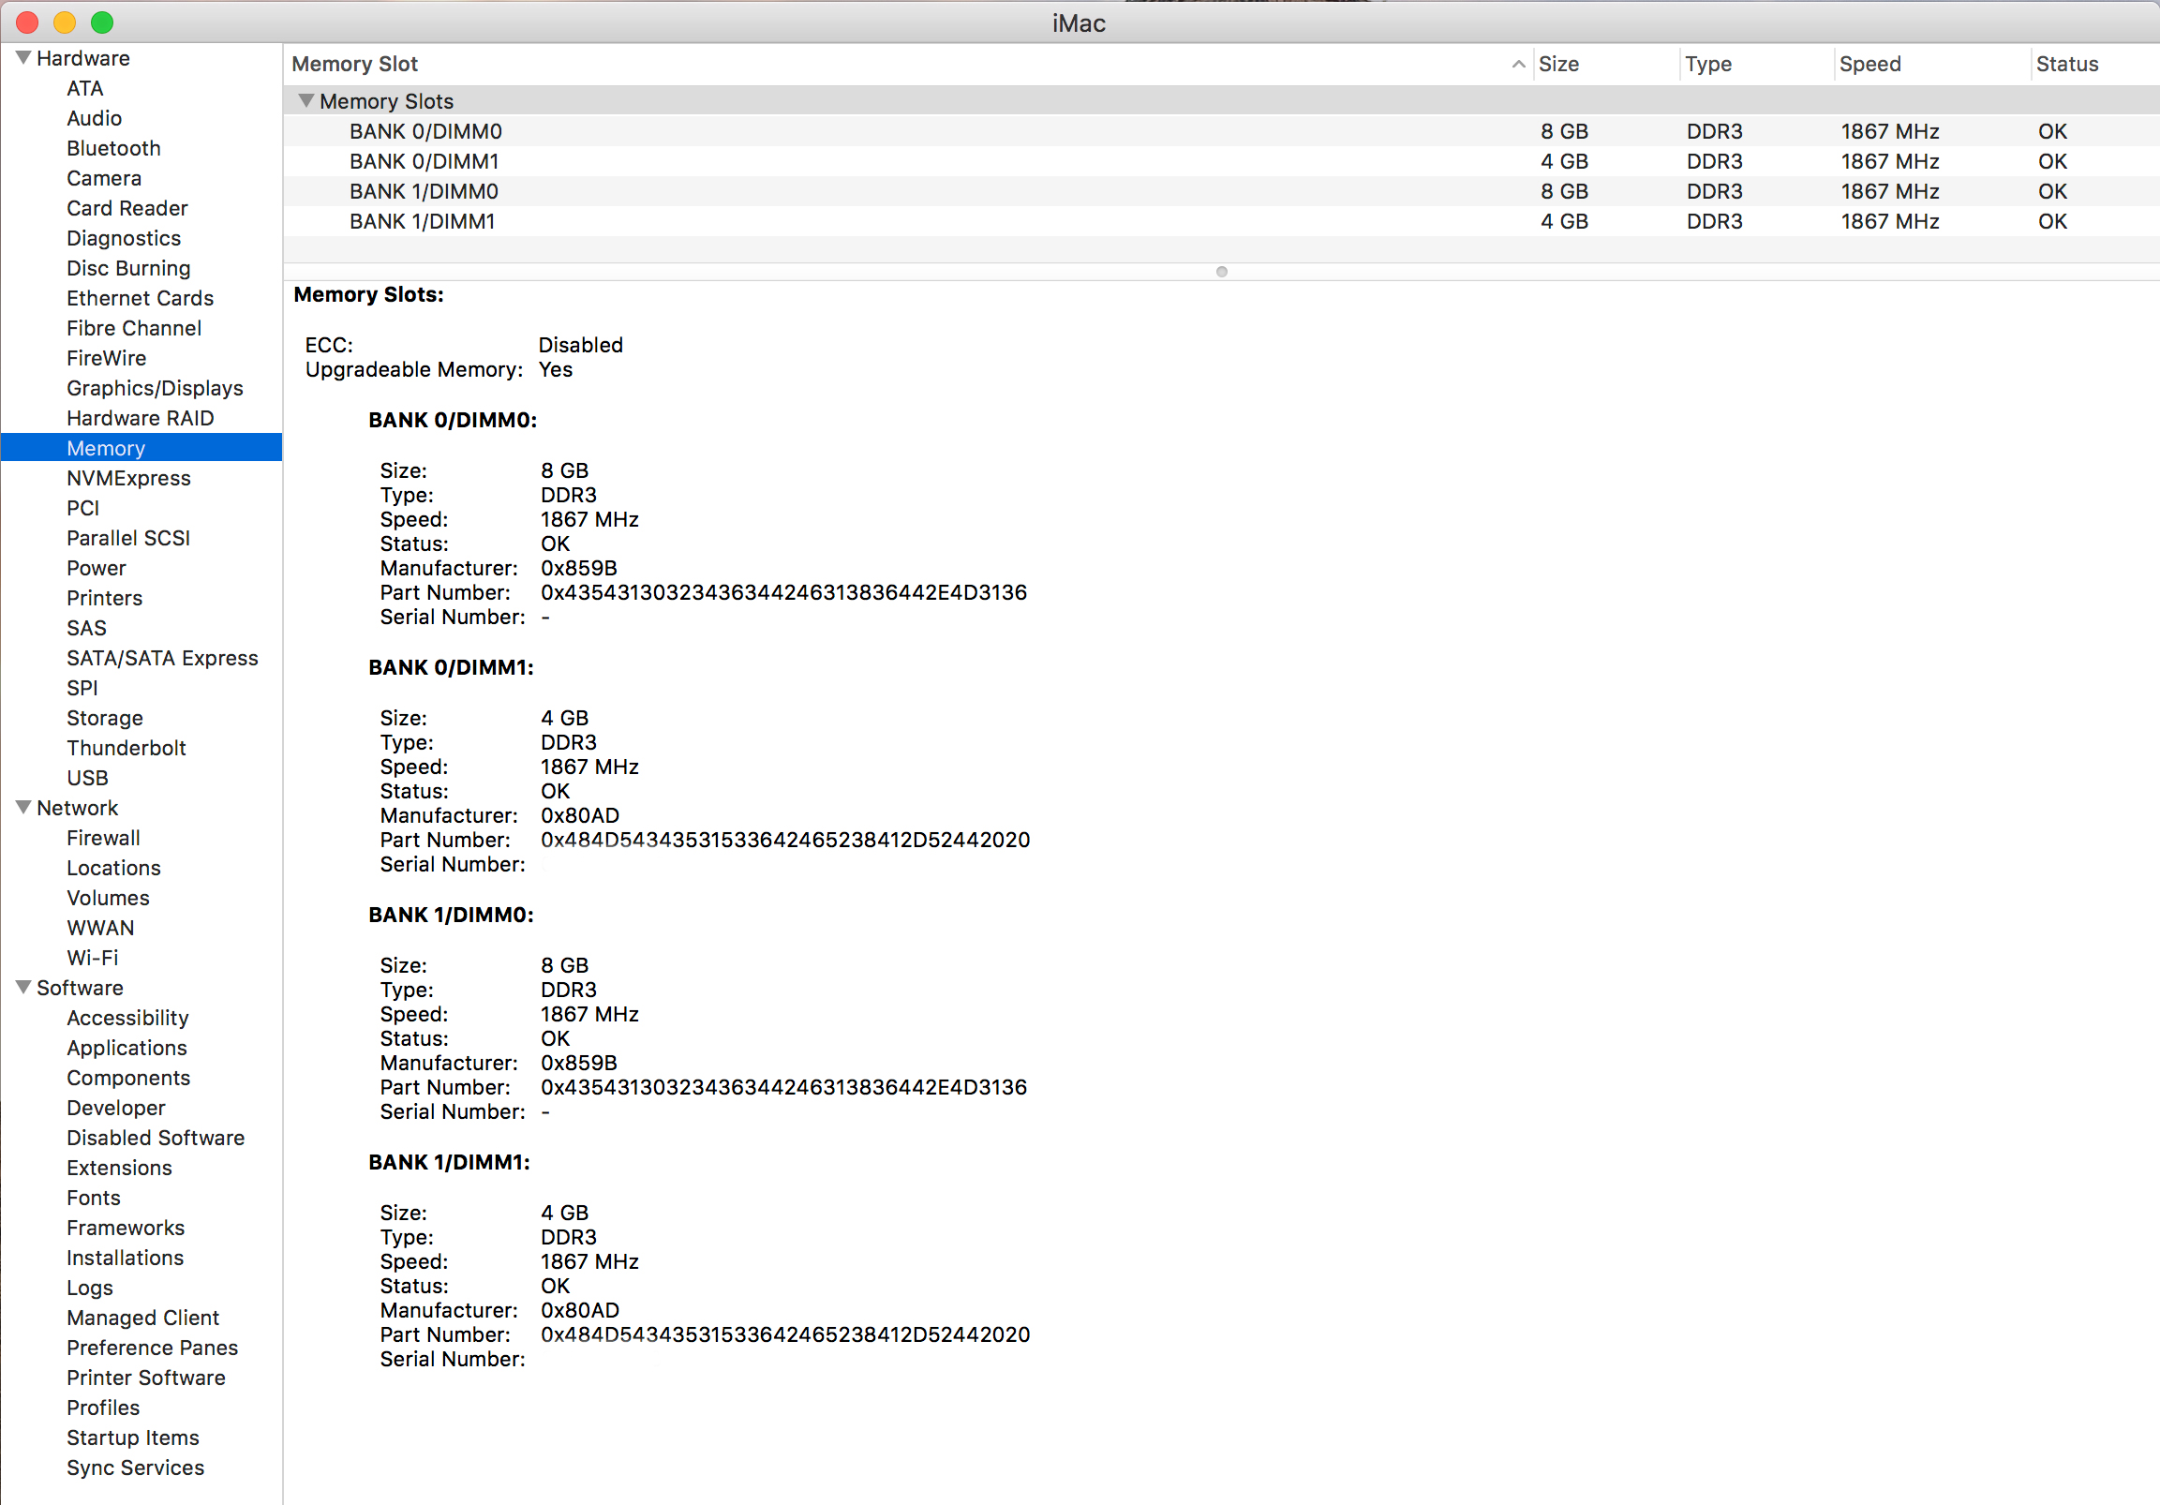
Task: Click the Status column header
Action: (x=2066, y=64)
